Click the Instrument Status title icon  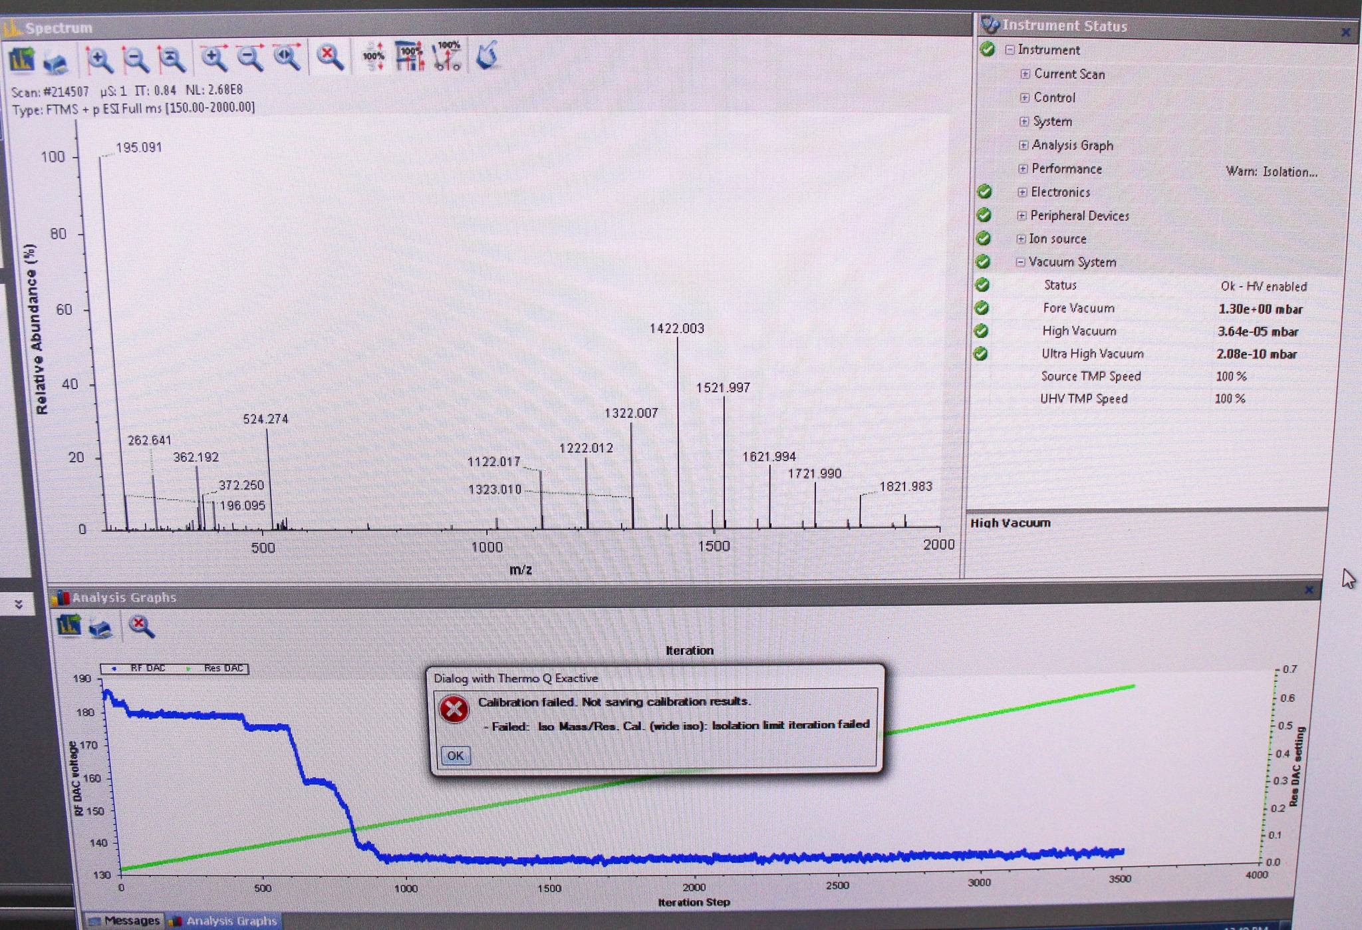990,25
